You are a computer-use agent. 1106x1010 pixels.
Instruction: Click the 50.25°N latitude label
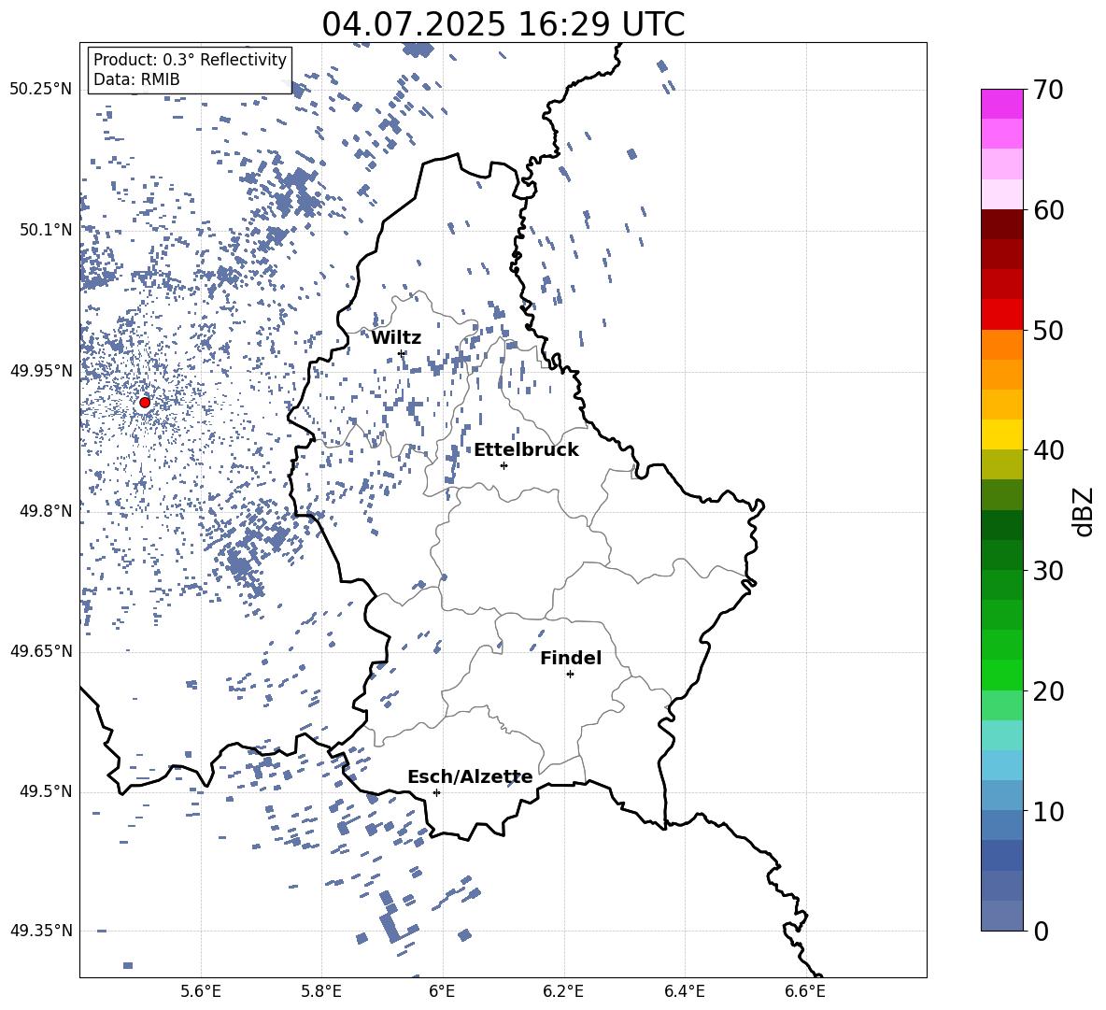point(41,90)
